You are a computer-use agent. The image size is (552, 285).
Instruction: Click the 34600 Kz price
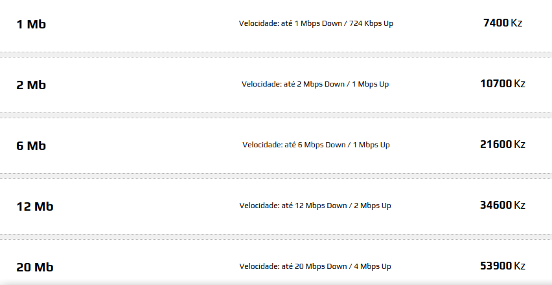[503, 205]
